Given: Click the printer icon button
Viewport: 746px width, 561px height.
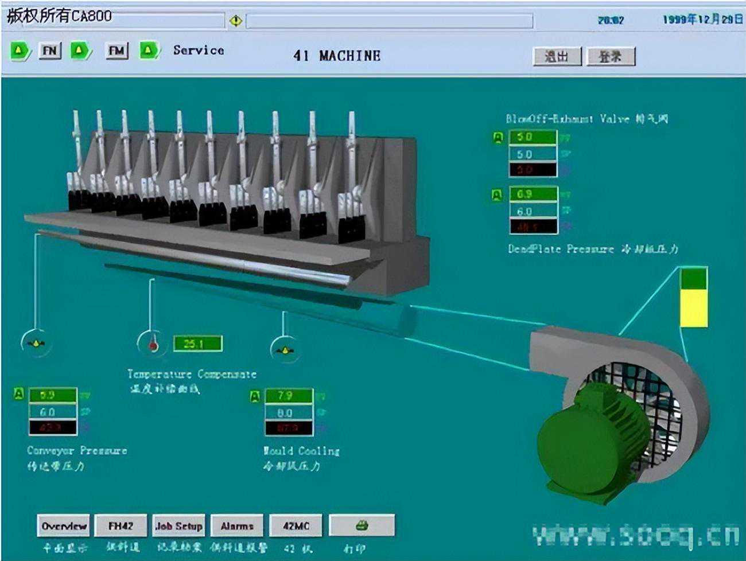Looking at the screenshot, I should [x=362, y=525].
